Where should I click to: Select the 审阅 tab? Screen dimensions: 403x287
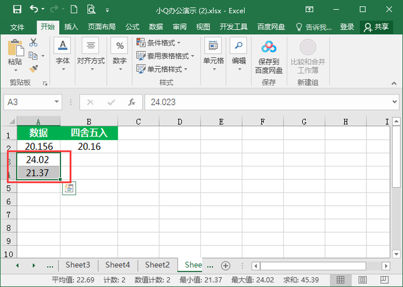(180, 27)
